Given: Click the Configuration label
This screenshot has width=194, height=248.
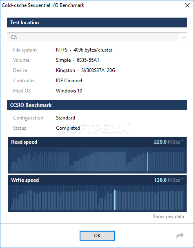Looking at the screenshot, I should pos(28,118).
